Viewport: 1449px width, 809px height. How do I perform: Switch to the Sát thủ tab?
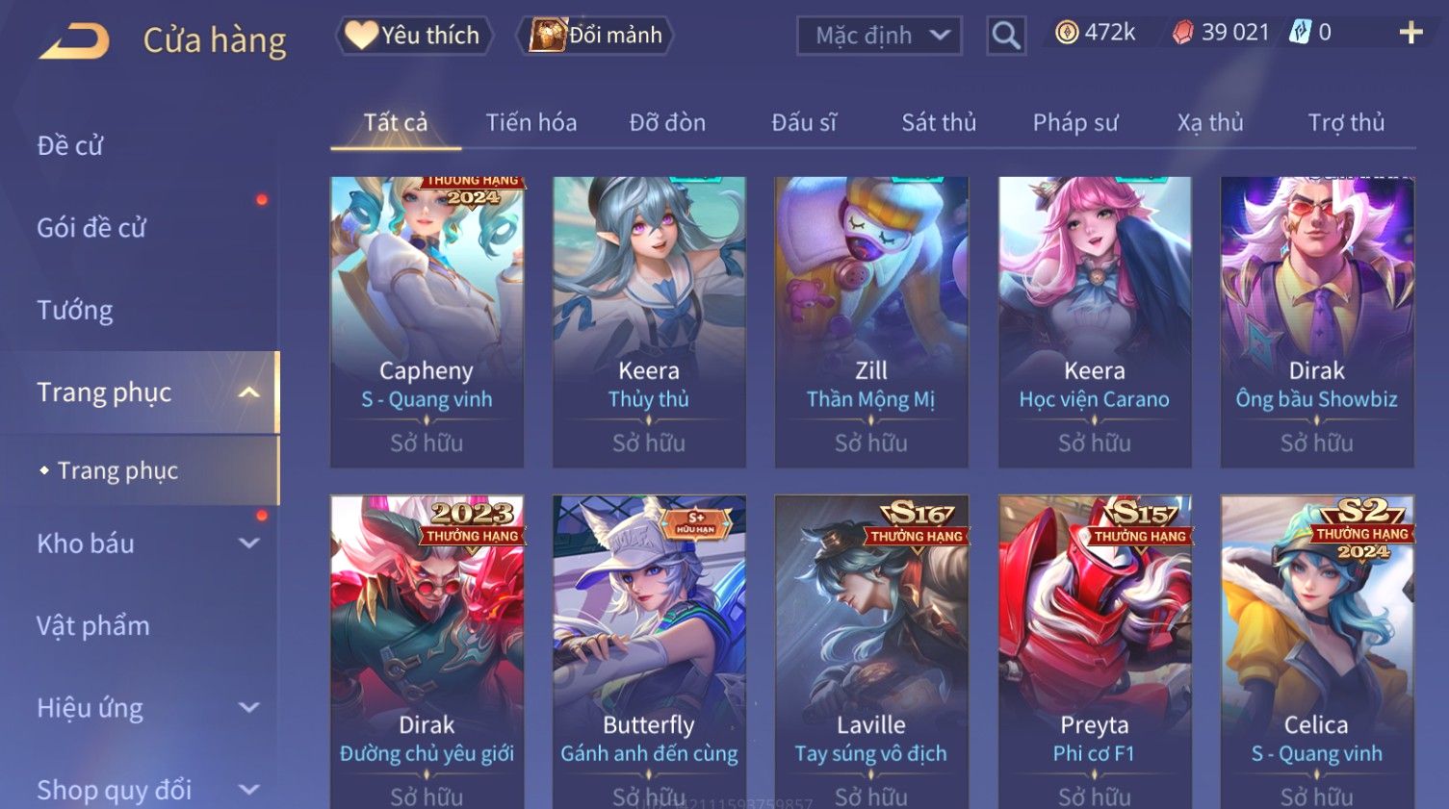939,122
